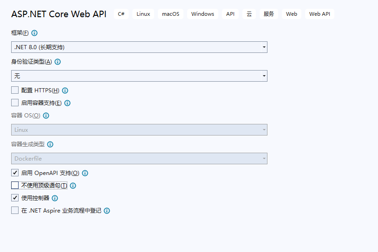The height and width of the screenshot is (252, 378).
Task: Click info icon next to 启用容器支持(E)
Action: pyautogui.click(x=67, y=103)
